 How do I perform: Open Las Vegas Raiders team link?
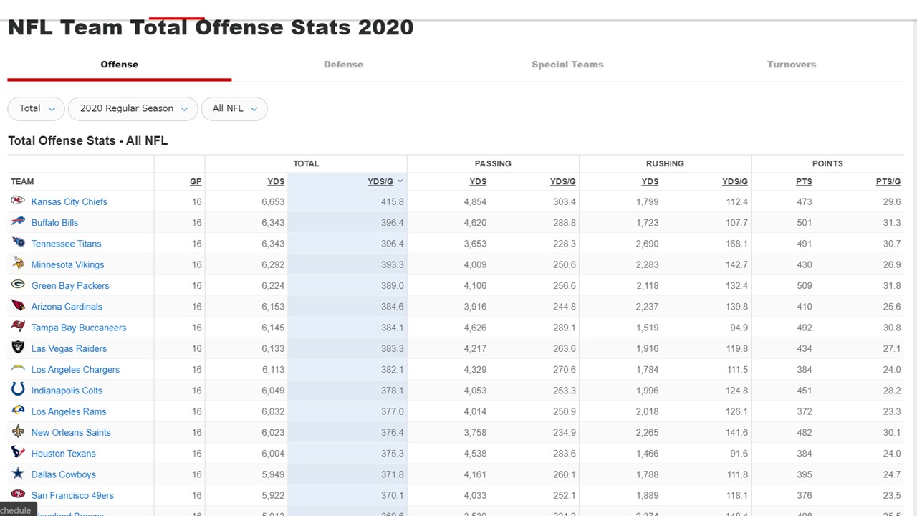point(69,348)
